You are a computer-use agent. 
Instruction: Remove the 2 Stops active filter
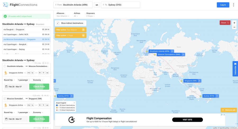[83, 35]
